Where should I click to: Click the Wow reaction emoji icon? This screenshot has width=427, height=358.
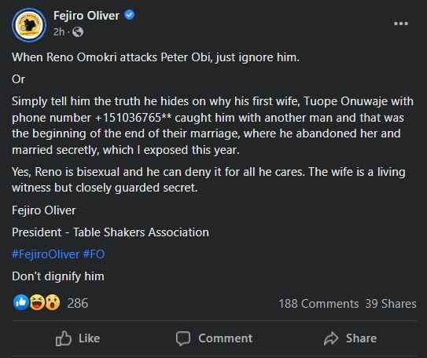tap(53, 302)
